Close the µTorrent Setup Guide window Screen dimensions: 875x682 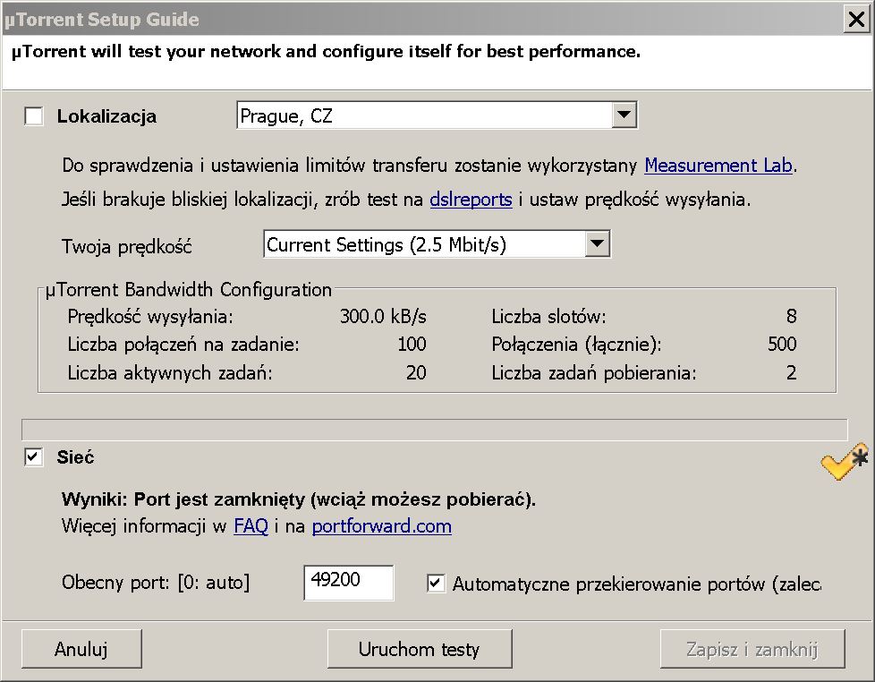pos(856,20)
